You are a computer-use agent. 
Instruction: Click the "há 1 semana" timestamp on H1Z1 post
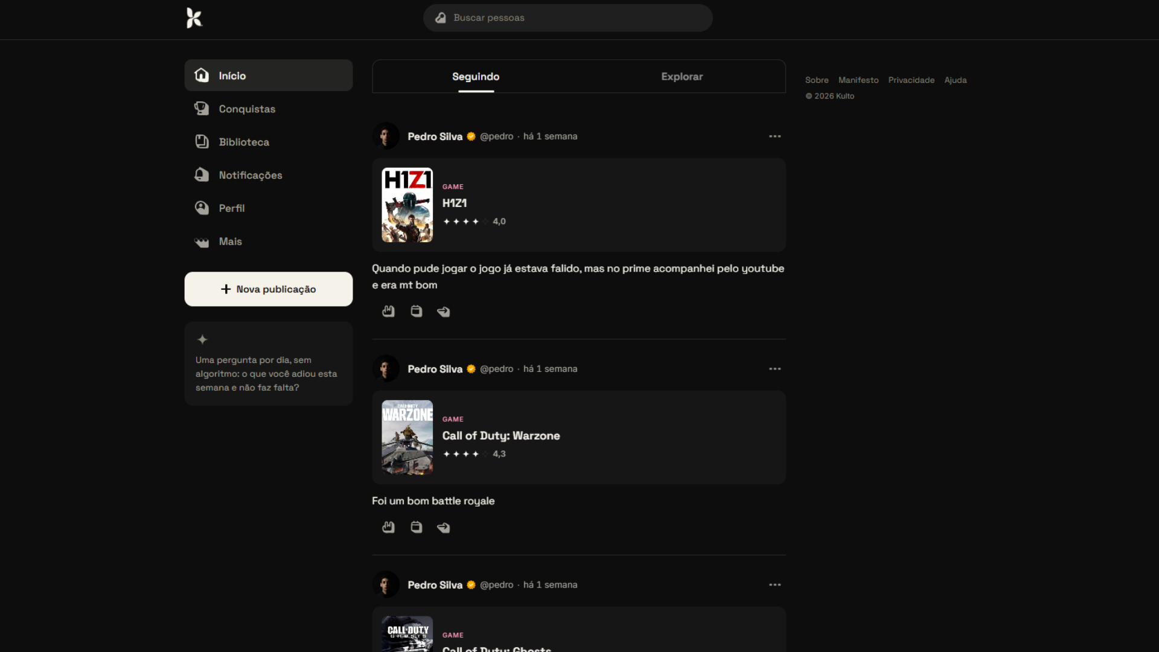(550, 136)
